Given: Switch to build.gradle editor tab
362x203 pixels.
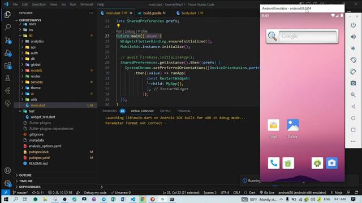Looking at the screenshot, I should pyautogui.click(x=152, y=13).
